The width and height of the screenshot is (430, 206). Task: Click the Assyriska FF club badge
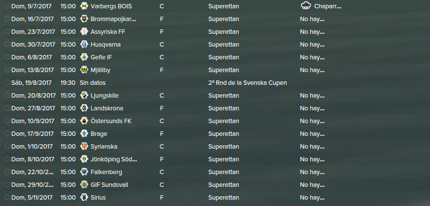point(84,32)
